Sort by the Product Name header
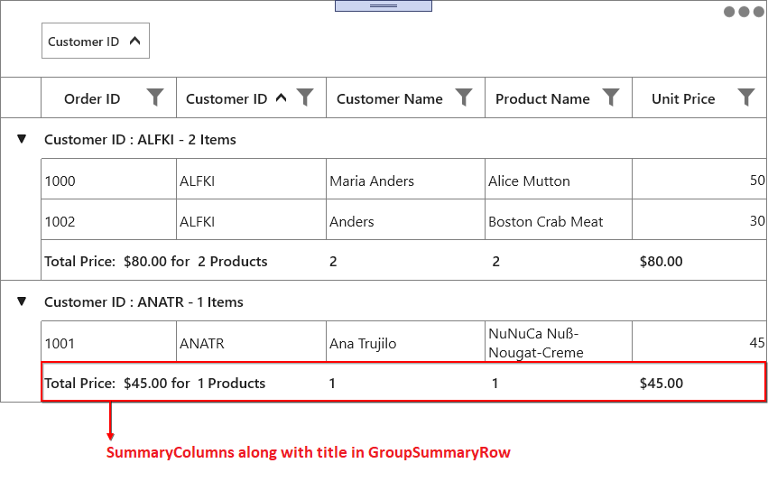The image size is (768, 491). [x=542, y=98]
